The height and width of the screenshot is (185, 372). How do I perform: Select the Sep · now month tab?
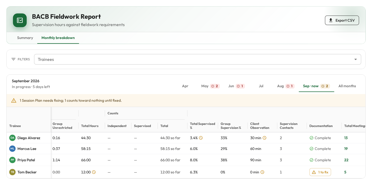tap(317, 86)
